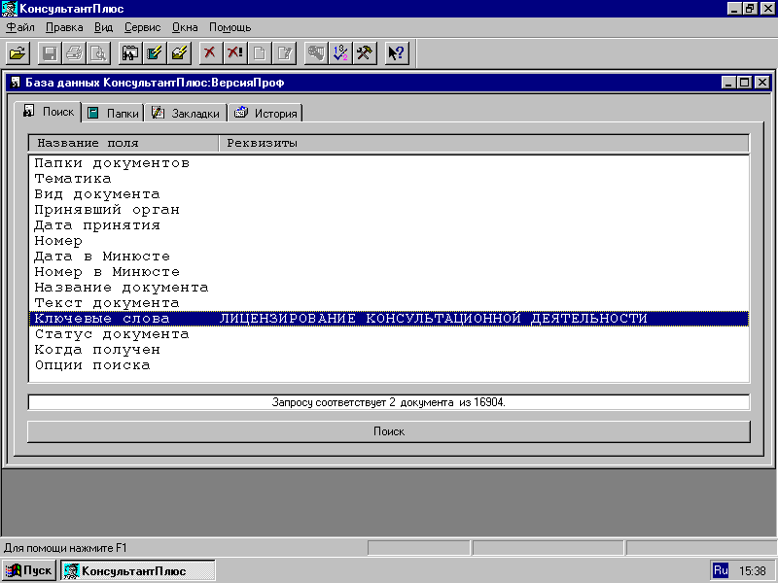Maximize the База данных inner window
The width and height of the screenshot is (778, 583).
pos(745,83)
